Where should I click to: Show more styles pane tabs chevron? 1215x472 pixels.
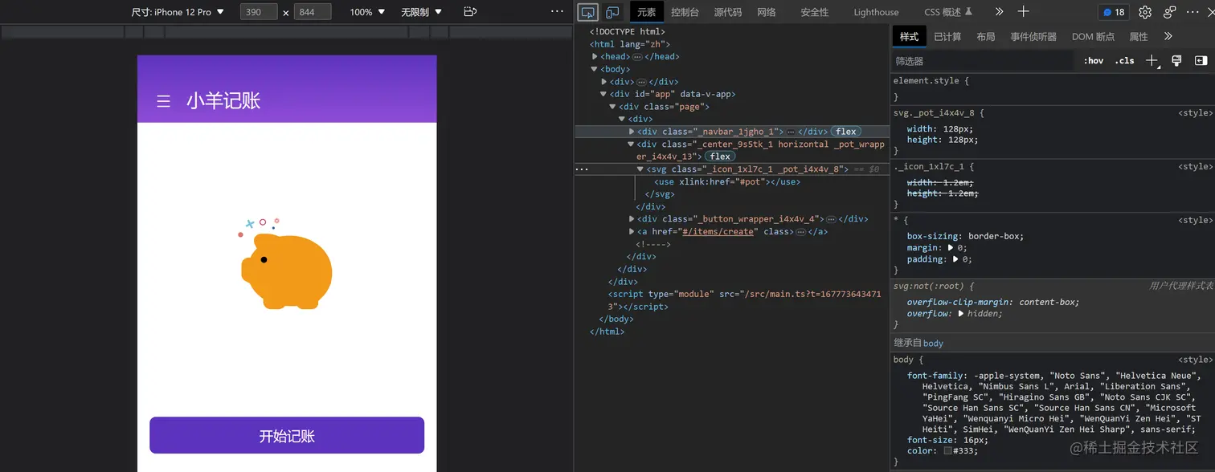[x=1168, y=36]
